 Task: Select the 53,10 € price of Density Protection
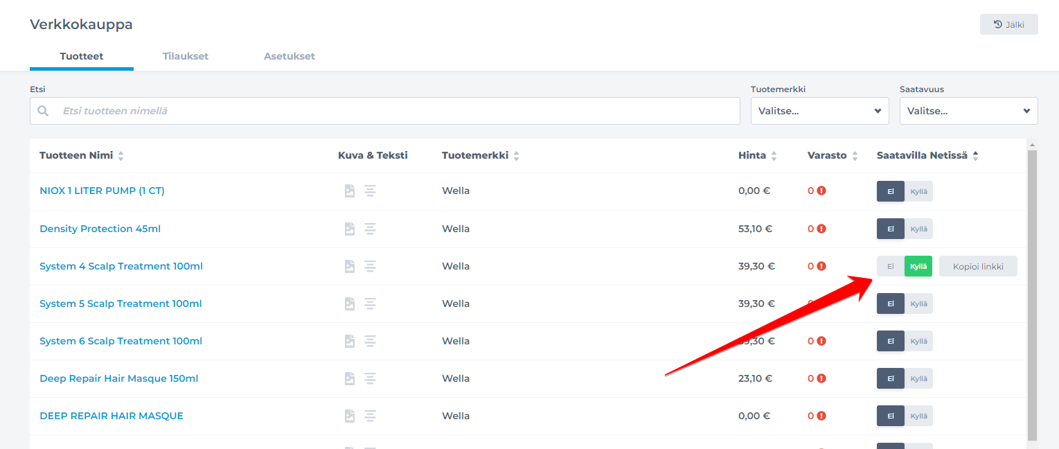point(756,229)
